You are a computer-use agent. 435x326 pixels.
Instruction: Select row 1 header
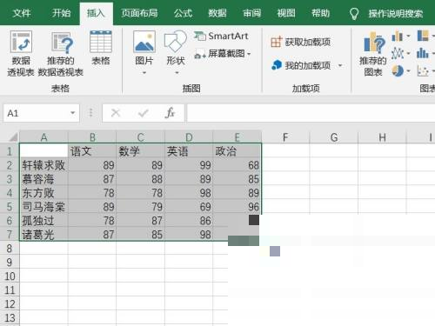click(x=10, y=151)
